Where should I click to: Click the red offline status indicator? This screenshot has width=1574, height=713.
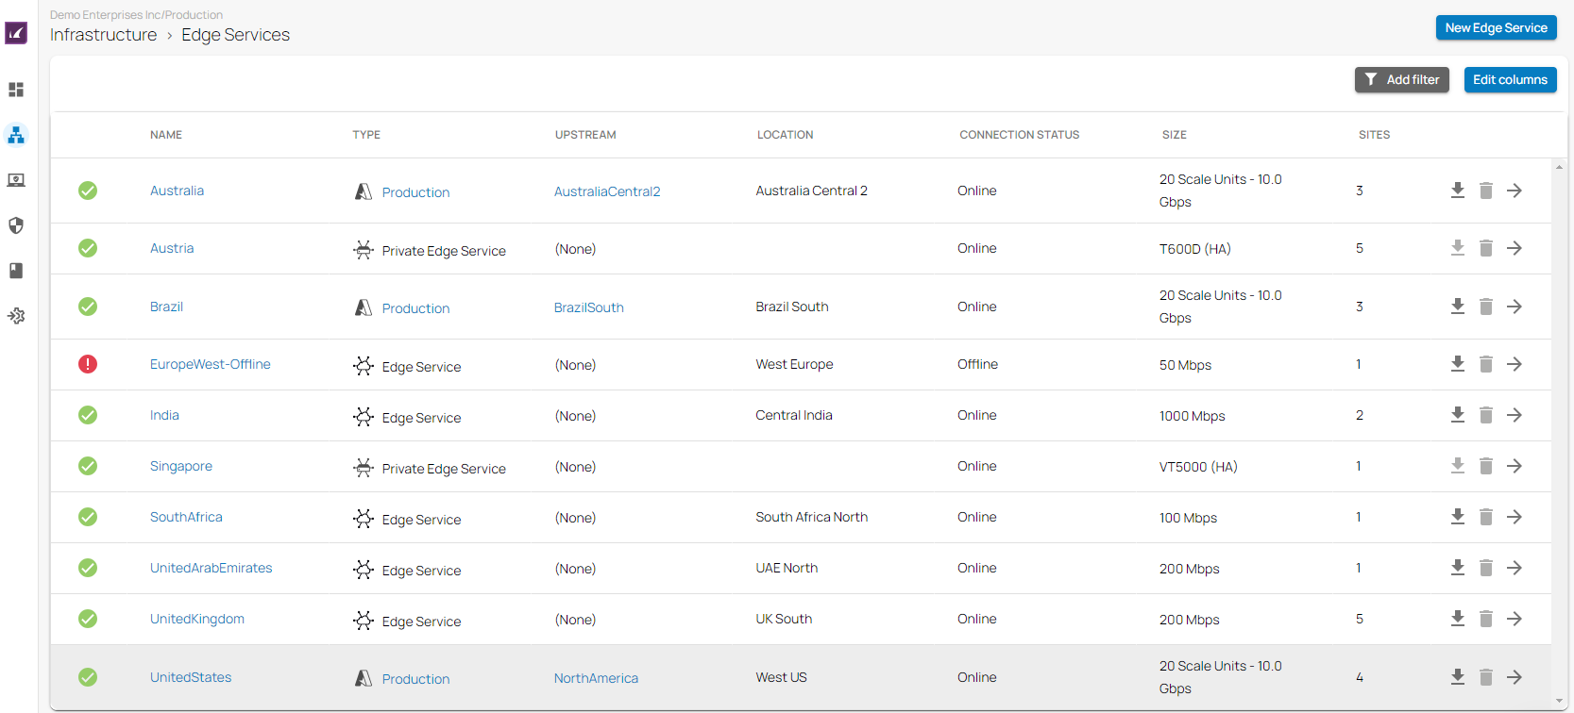[x=88, y=364]
